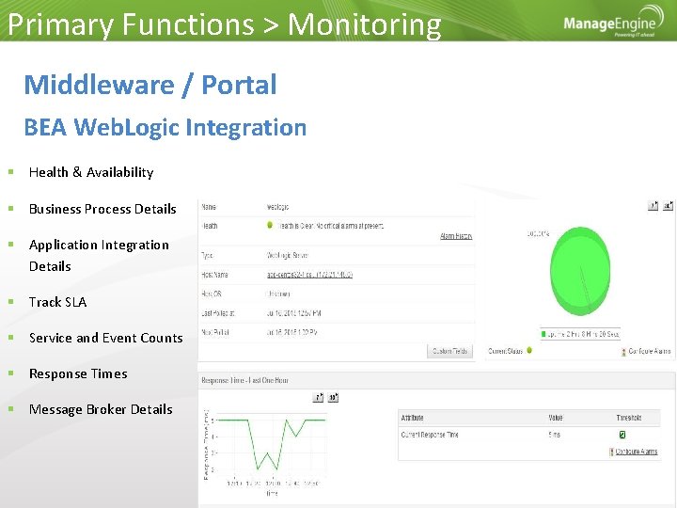Viewport: 677px width, 508px height.
Task: Select the Value column header
Action: click(x=556, y=418)
